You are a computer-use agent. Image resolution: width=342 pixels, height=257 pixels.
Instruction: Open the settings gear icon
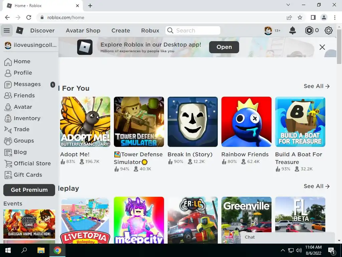(x=329, y=30)
